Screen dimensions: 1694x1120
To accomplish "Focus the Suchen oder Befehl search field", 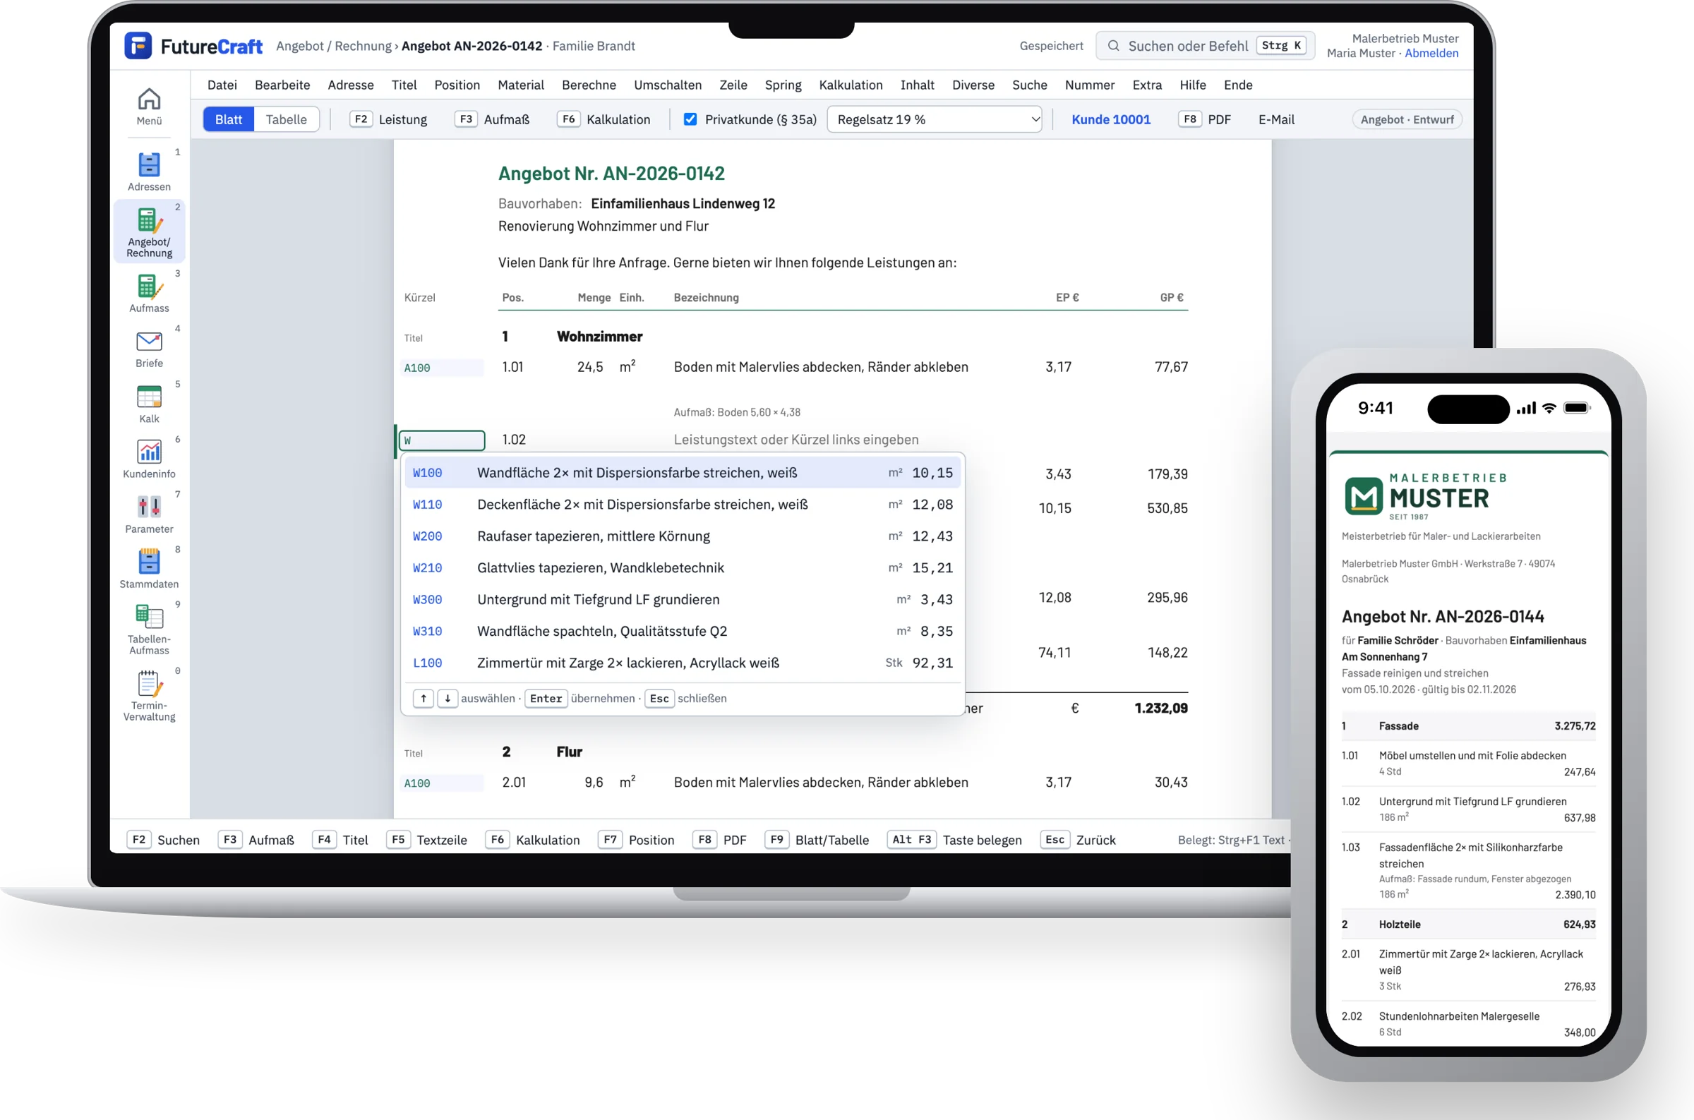I will pos(1205,46).
